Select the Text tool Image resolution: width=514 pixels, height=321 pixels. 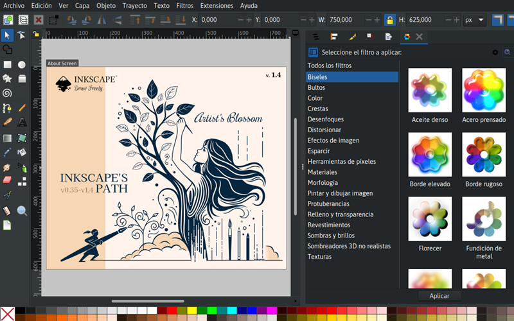coord(22,122)
